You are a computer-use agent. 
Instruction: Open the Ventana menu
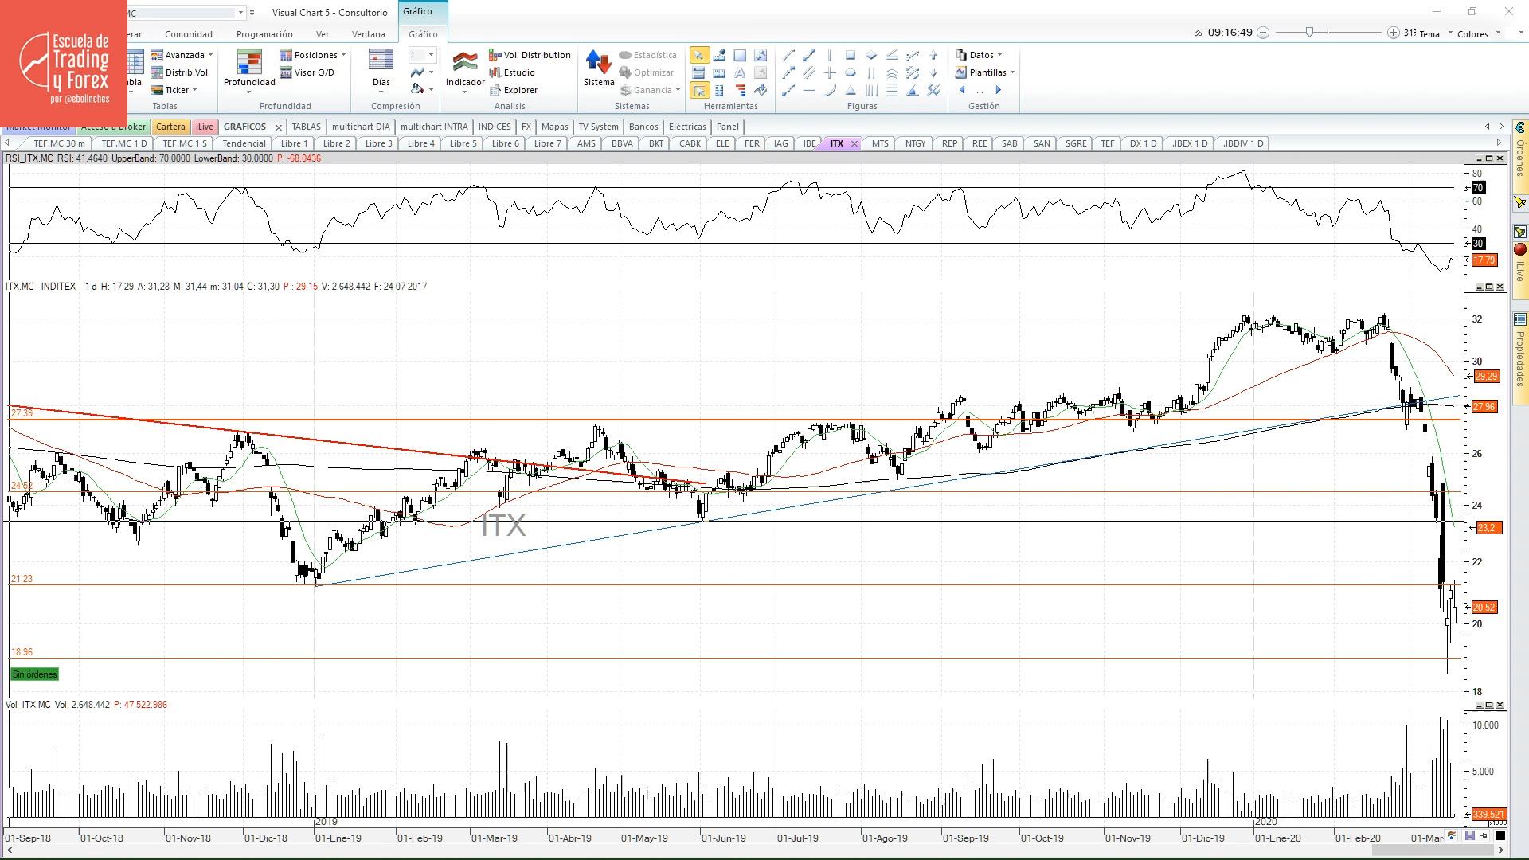(x=369, y=34)
